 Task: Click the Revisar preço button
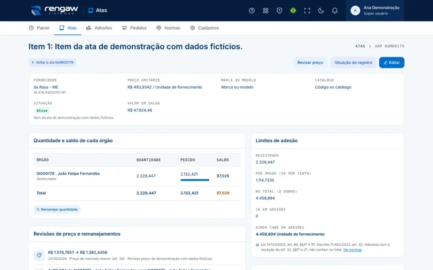[310, 62]
